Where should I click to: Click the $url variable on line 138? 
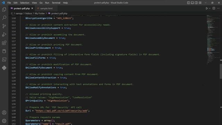pos(28,111)
